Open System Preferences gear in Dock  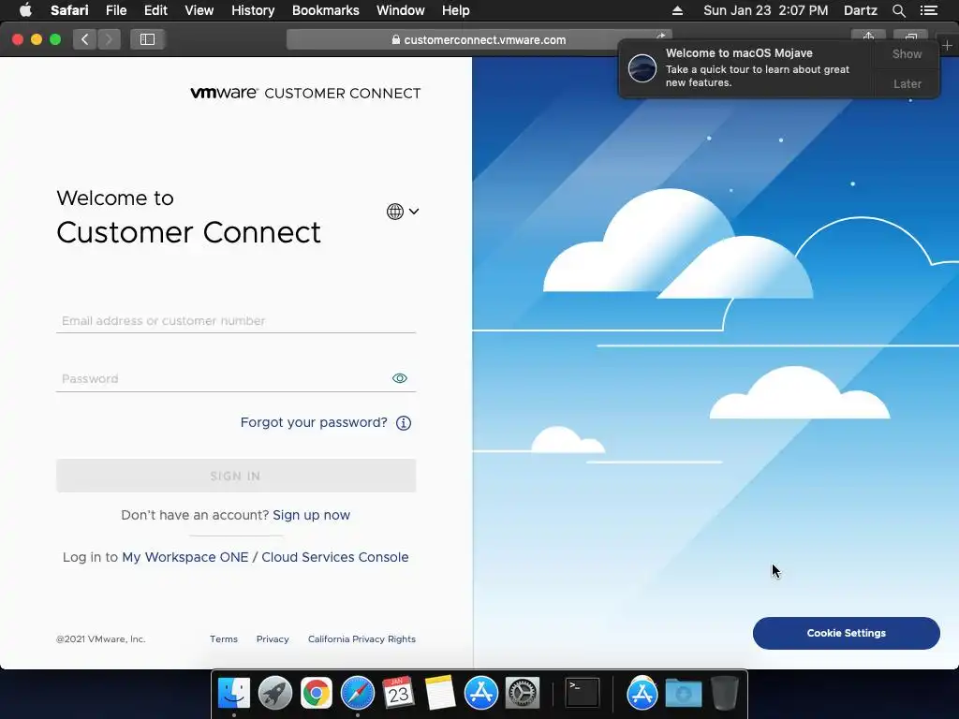(x=523, y=694)
